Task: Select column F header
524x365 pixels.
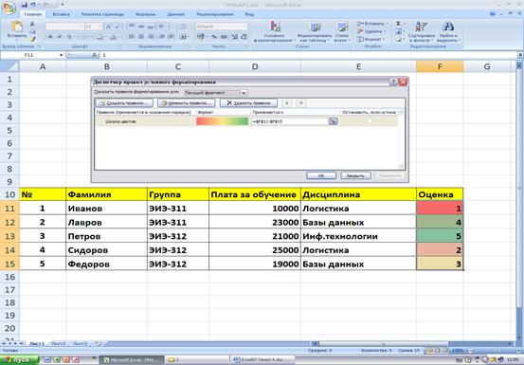Action: click(440, 67)
